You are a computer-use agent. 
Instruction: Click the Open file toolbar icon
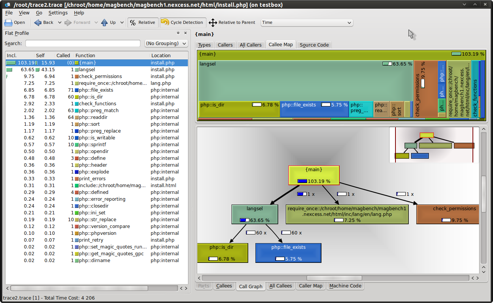[x=15, y=22]
